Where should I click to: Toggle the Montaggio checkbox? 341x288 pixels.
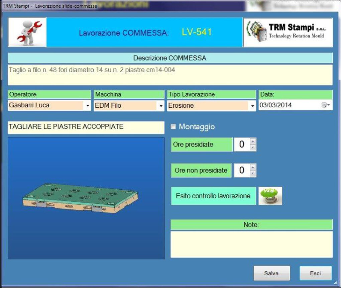pyautogui.click(x=173, y=126)
